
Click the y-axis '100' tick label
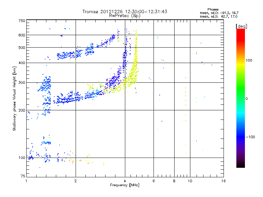(x=22, y=158)
